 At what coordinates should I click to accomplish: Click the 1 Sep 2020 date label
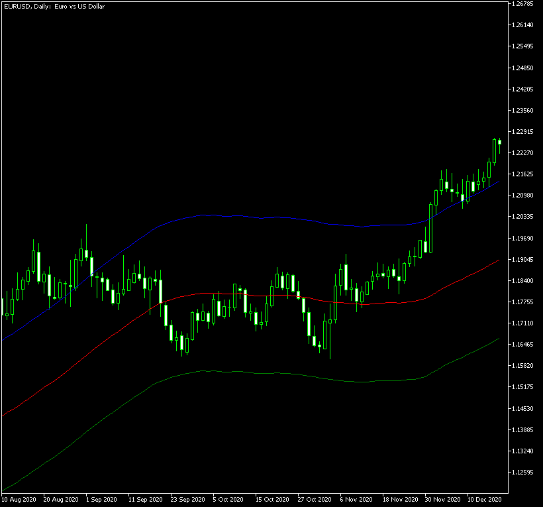pyautogui.click(x=103, y=499)
